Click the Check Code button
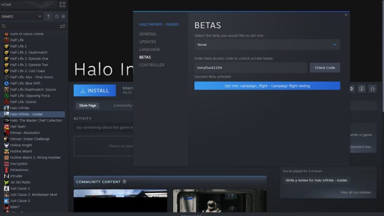The width and height of the screenshot is (384, 216). click(325, 68)
